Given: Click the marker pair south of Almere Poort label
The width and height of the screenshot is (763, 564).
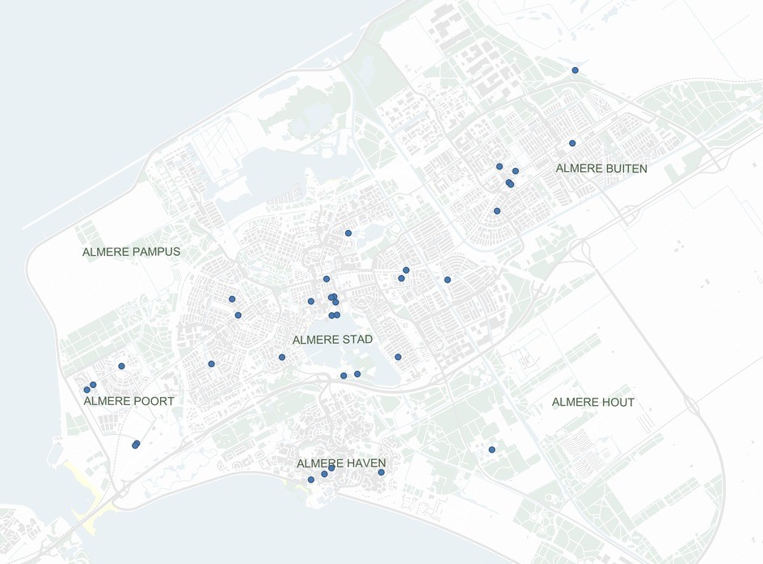Looking at the screenshot, I should coord(136,445).
